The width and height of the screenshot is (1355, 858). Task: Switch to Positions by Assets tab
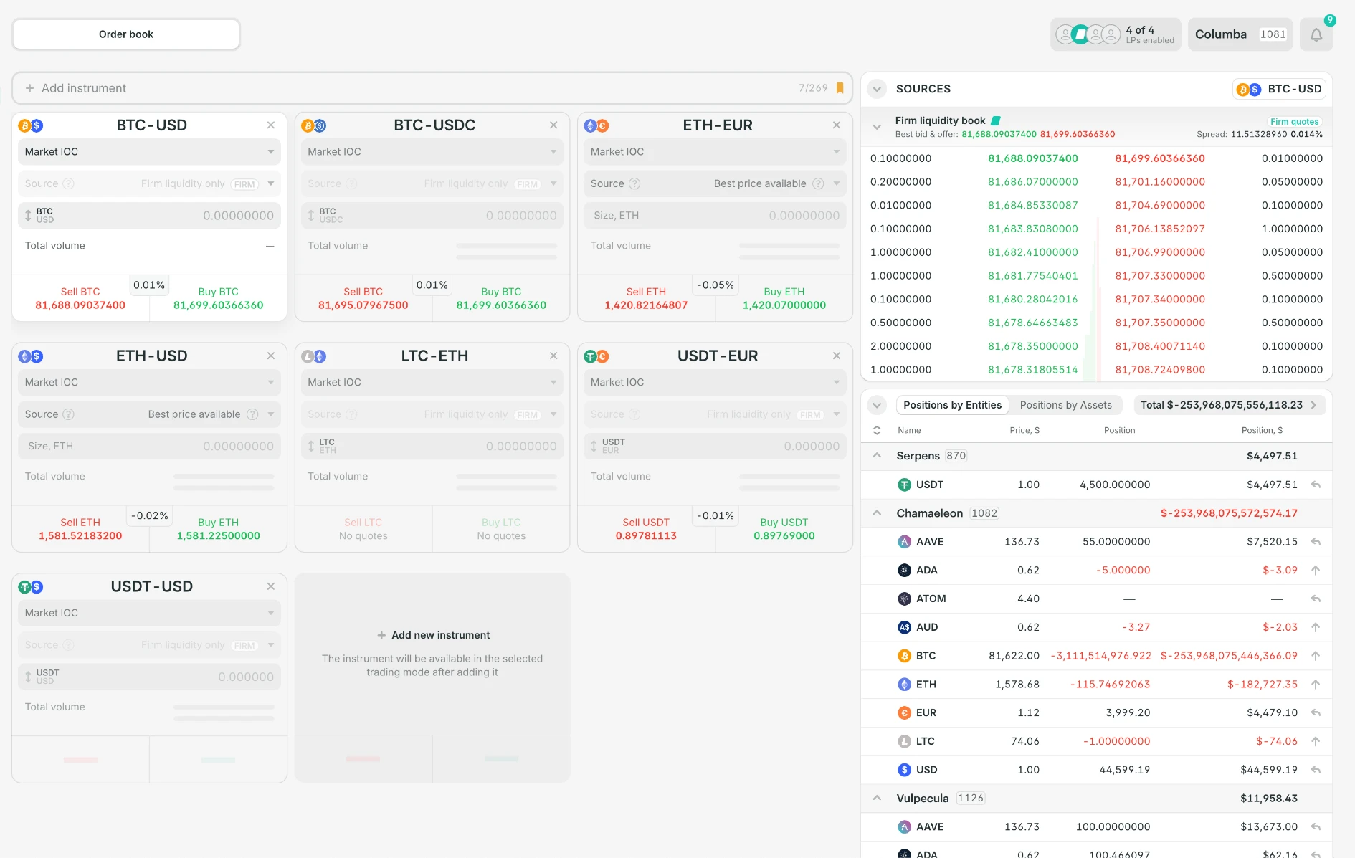tap(1065, 405)
